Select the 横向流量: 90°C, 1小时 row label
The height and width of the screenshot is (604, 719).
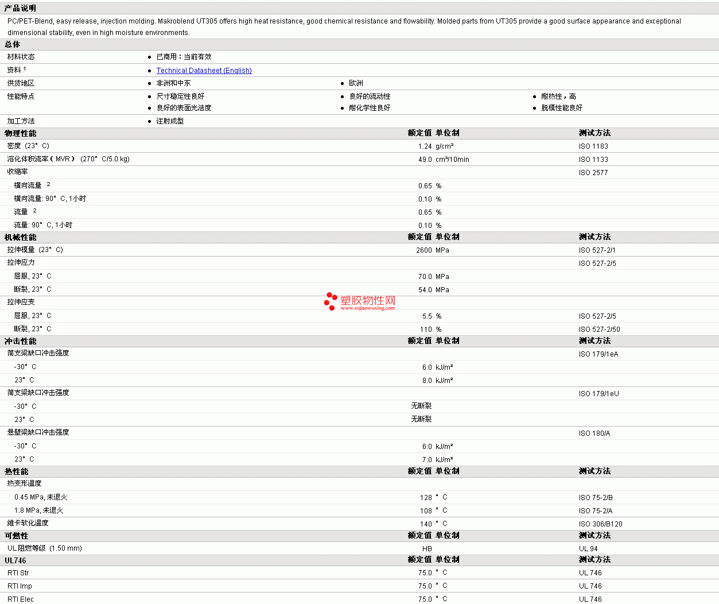[x=50, y=199]
